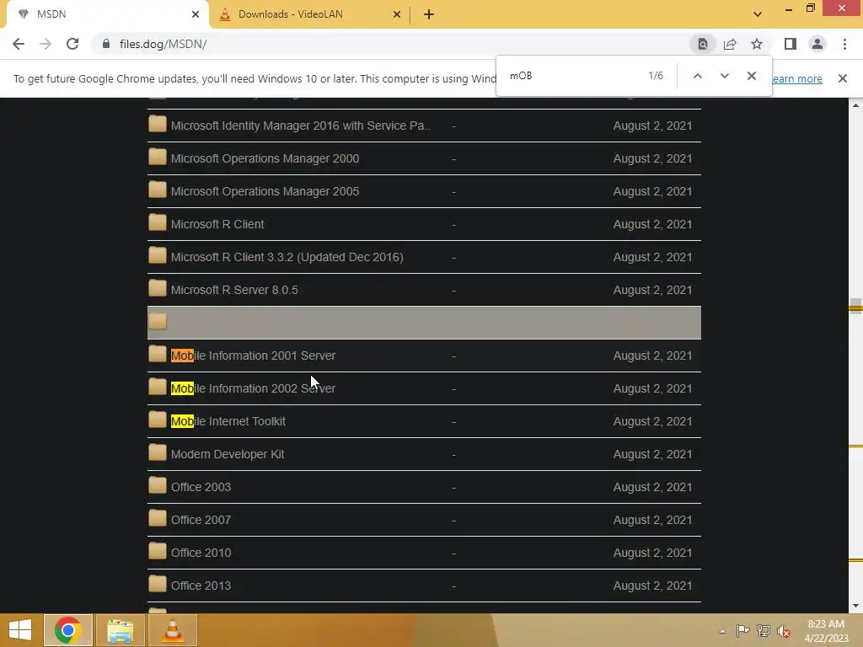863x647 pixels.
Task: Open VLC media player from taskbar
Action: (x=172, y=630)
